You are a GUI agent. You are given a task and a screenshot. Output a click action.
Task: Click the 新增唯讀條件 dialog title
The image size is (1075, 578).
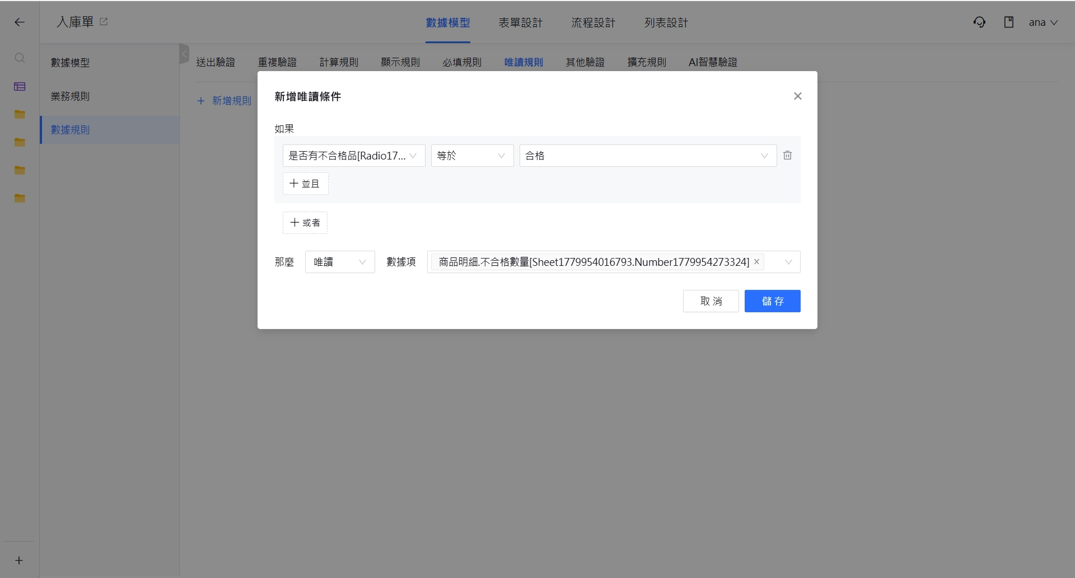(x=308, y=96)
